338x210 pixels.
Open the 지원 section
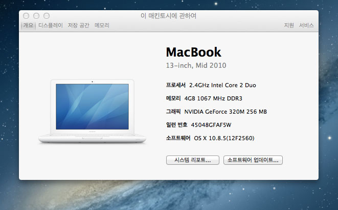click(289, 25)
